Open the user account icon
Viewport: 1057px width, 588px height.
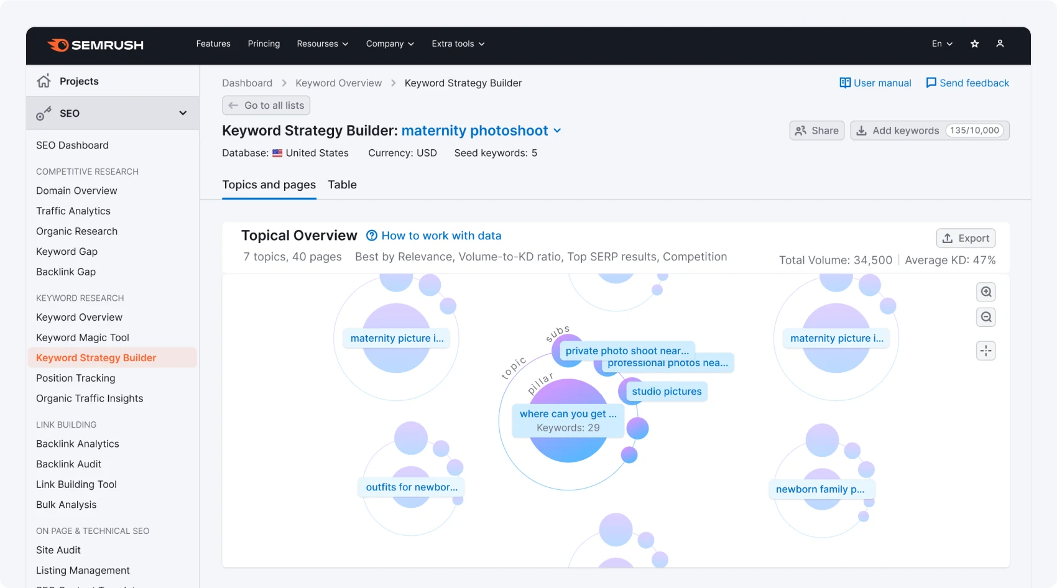coord(1000,44)
